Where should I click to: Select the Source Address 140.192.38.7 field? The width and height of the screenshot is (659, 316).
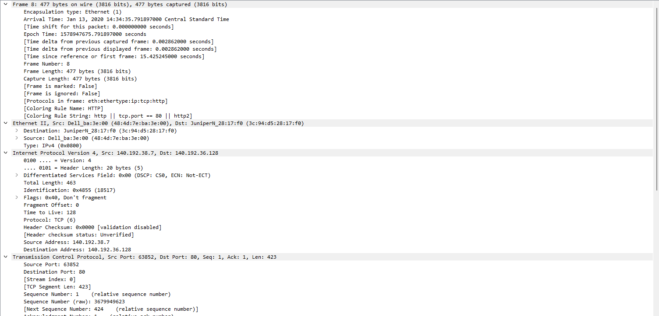(x=66, y=242)
